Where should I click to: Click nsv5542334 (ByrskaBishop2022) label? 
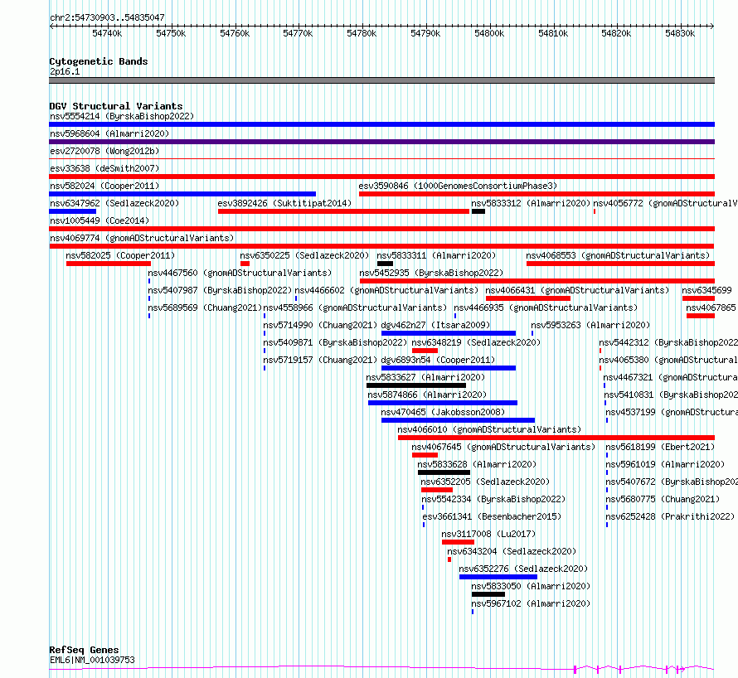493,499
